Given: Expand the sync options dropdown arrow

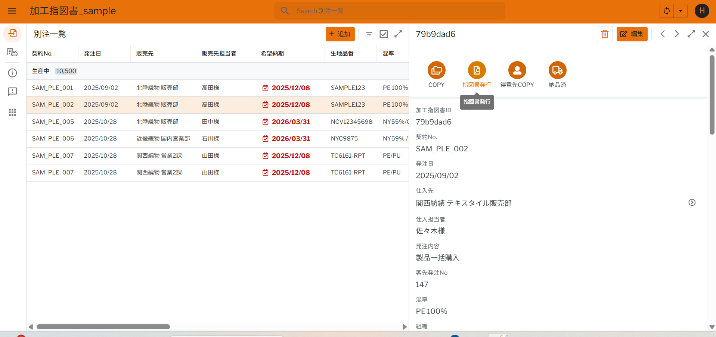Looking at the screenshot, I should pyautogui.click(x=681, y=11).
